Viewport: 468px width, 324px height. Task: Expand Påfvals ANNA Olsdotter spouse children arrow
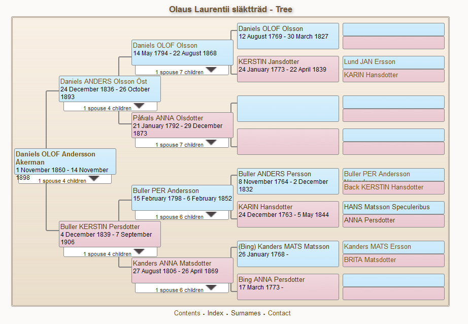point(211,142)
